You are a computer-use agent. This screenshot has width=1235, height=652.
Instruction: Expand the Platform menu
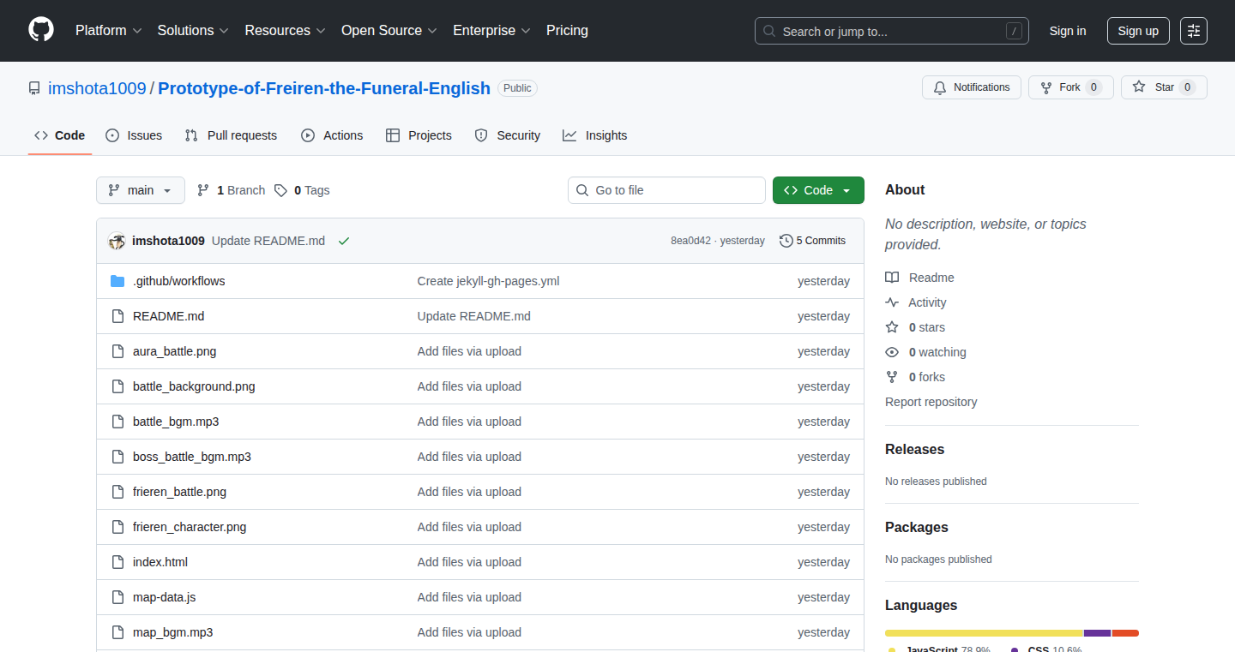coord(108,30)
